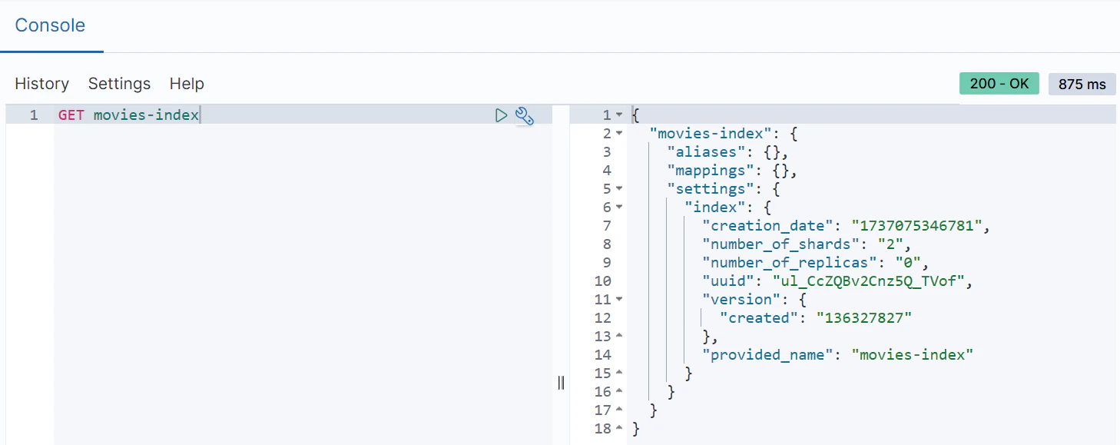1120x445 pixels.
Task: Open the History panel
Action: pyautogui.click(x=42, y=84)
